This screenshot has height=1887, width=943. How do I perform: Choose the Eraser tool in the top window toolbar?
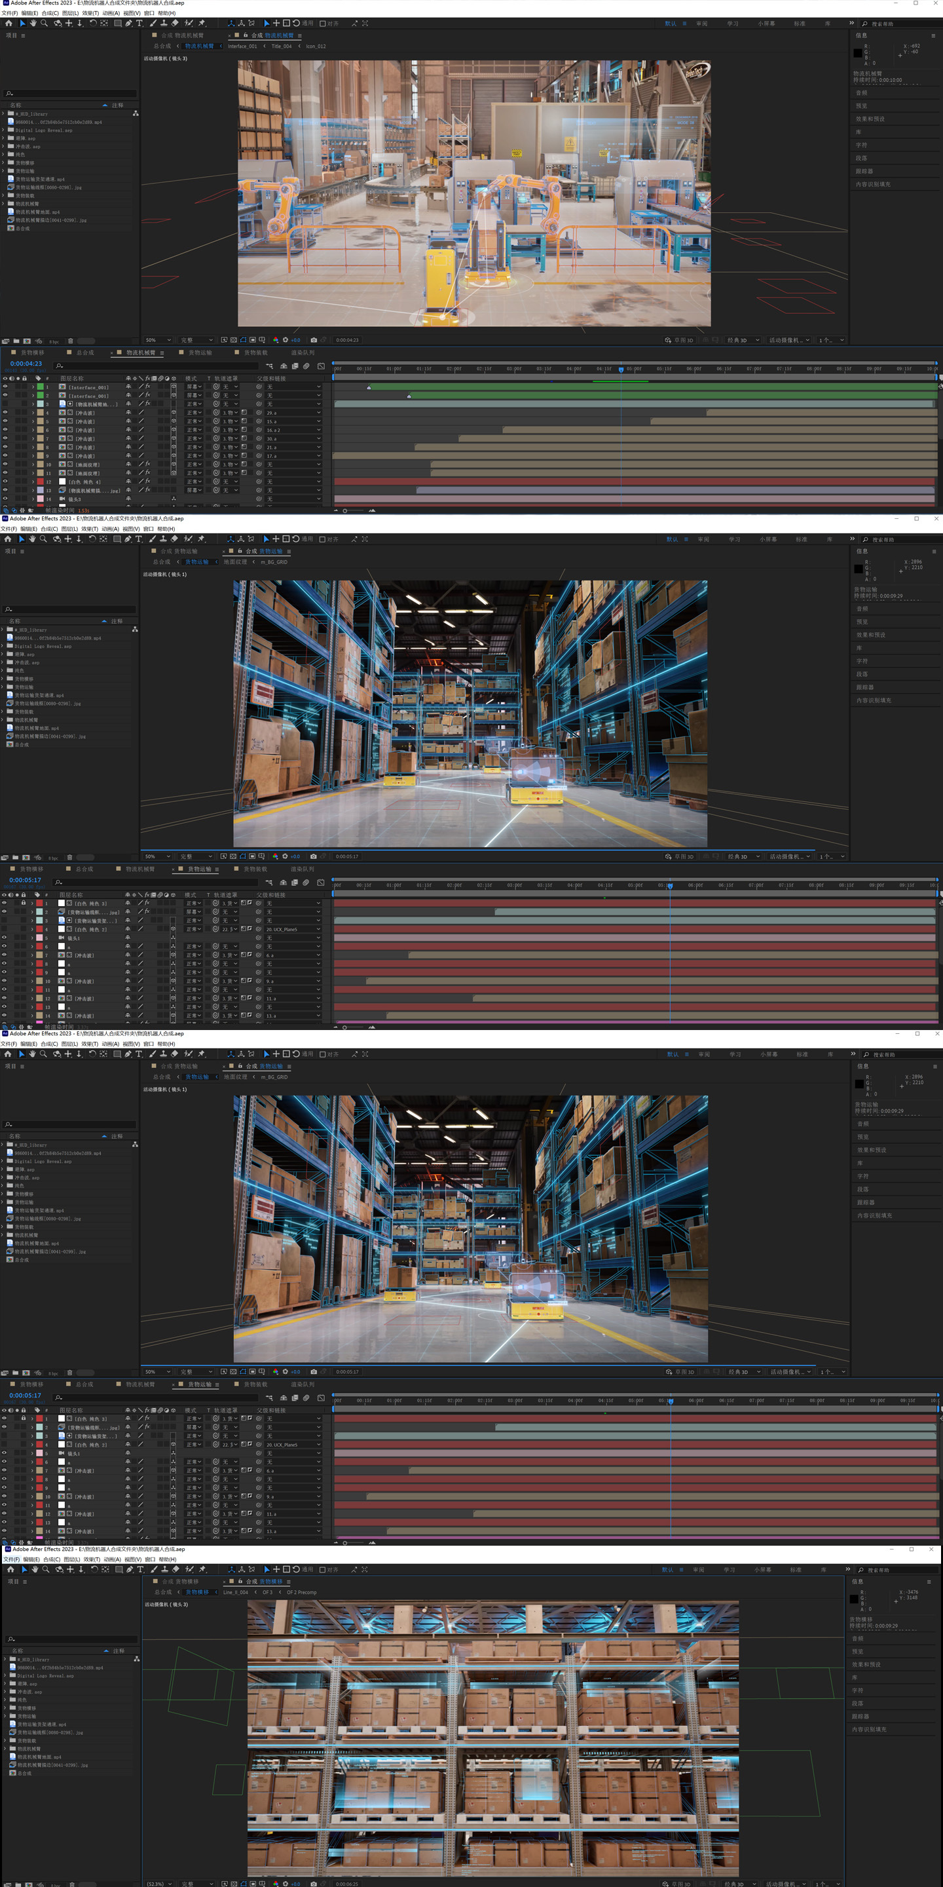pos(175,24)
